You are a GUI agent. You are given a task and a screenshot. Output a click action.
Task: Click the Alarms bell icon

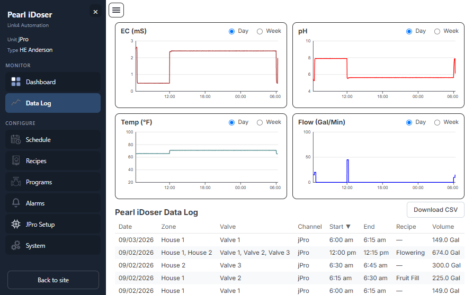click(x=16, y=203)
